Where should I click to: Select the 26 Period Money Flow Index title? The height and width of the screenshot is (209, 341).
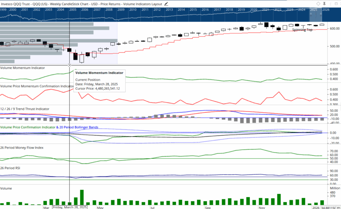point(22,147)
